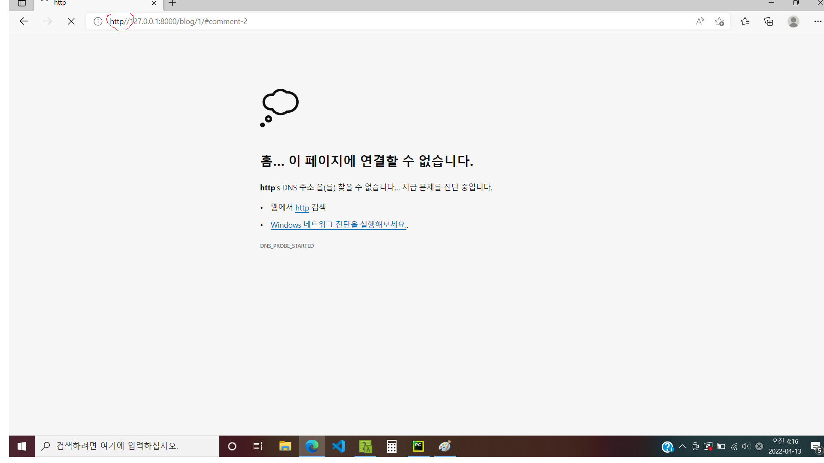Open Paint app from taskbar
This screenshot has width=824, height=463.
click(x=445, y=446)
